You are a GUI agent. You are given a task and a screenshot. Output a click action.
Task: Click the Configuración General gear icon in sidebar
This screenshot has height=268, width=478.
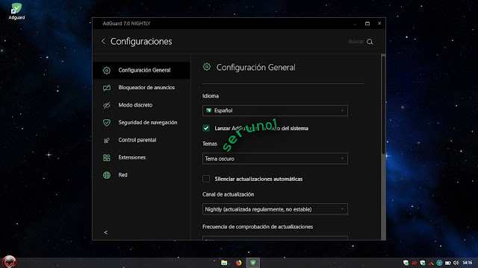pos(106,71)
